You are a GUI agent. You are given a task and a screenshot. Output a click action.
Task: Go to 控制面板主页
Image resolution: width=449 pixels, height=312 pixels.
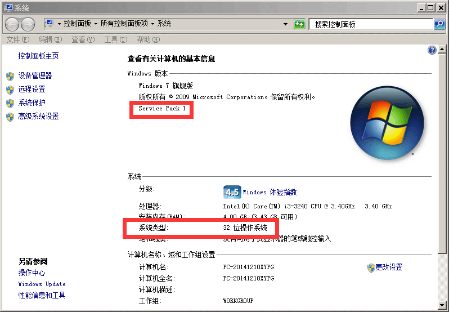click(39, 56)
